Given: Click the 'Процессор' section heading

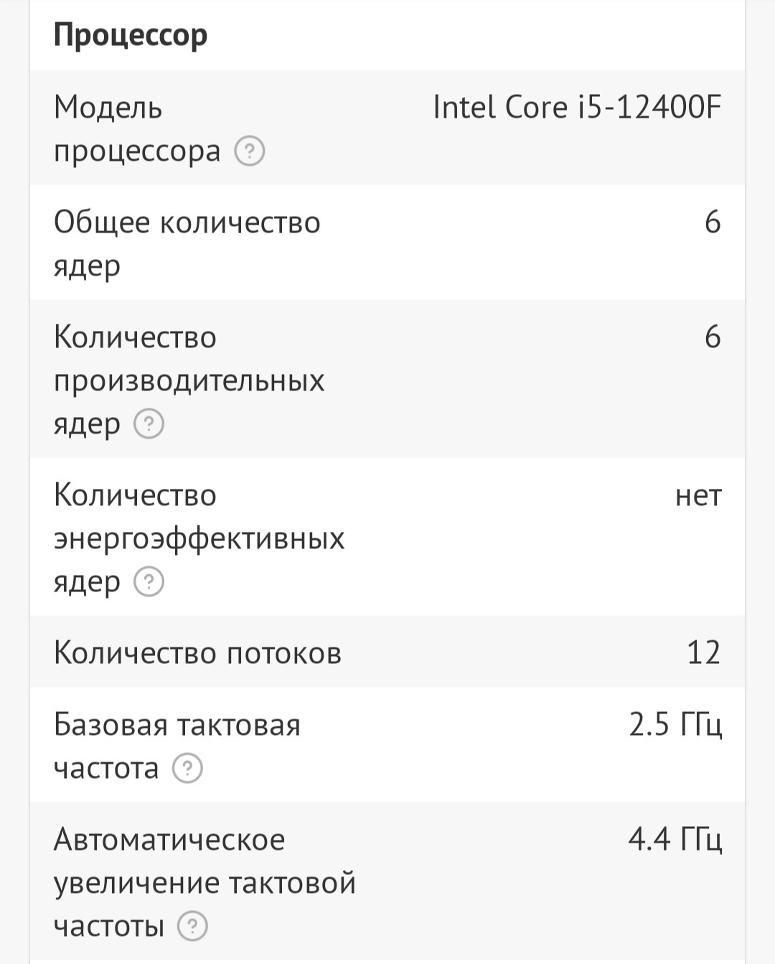Looking at the screenshot, I should click(131, 34).
